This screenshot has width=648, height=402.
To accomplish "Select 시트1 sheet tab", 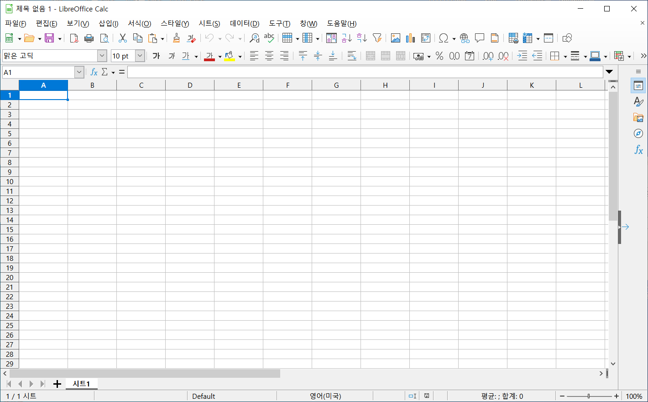I will 82,384.
